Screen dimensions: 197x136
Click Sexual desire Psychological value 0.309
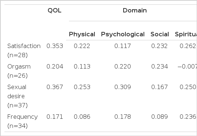pyautogui.click(x=122, y=87)
